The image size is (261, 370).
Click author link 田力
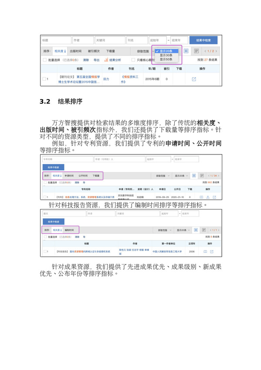click(x=106, y=79)
